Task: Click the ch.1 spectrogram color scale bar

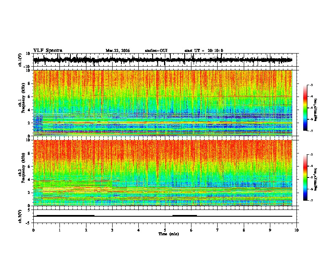Action: coord(305,108)
